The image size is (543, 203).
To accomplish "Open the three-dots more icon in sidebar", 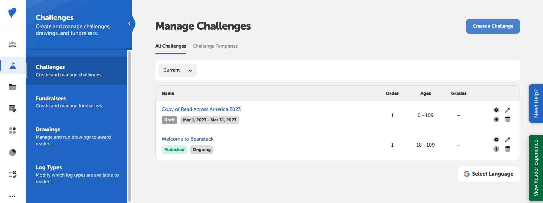I will pyautogui.click(x=12, y=196).
